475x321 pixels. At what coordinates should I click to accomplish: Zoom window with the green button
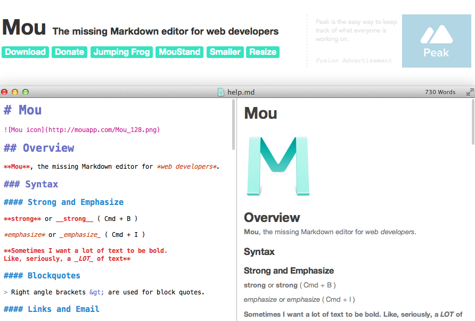tap(26, 92)
